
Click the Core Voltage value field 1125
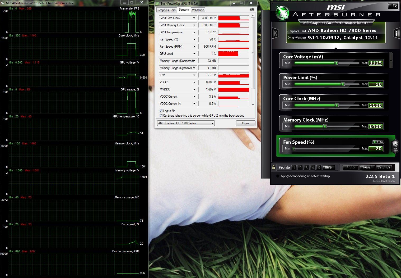point(376,63)
